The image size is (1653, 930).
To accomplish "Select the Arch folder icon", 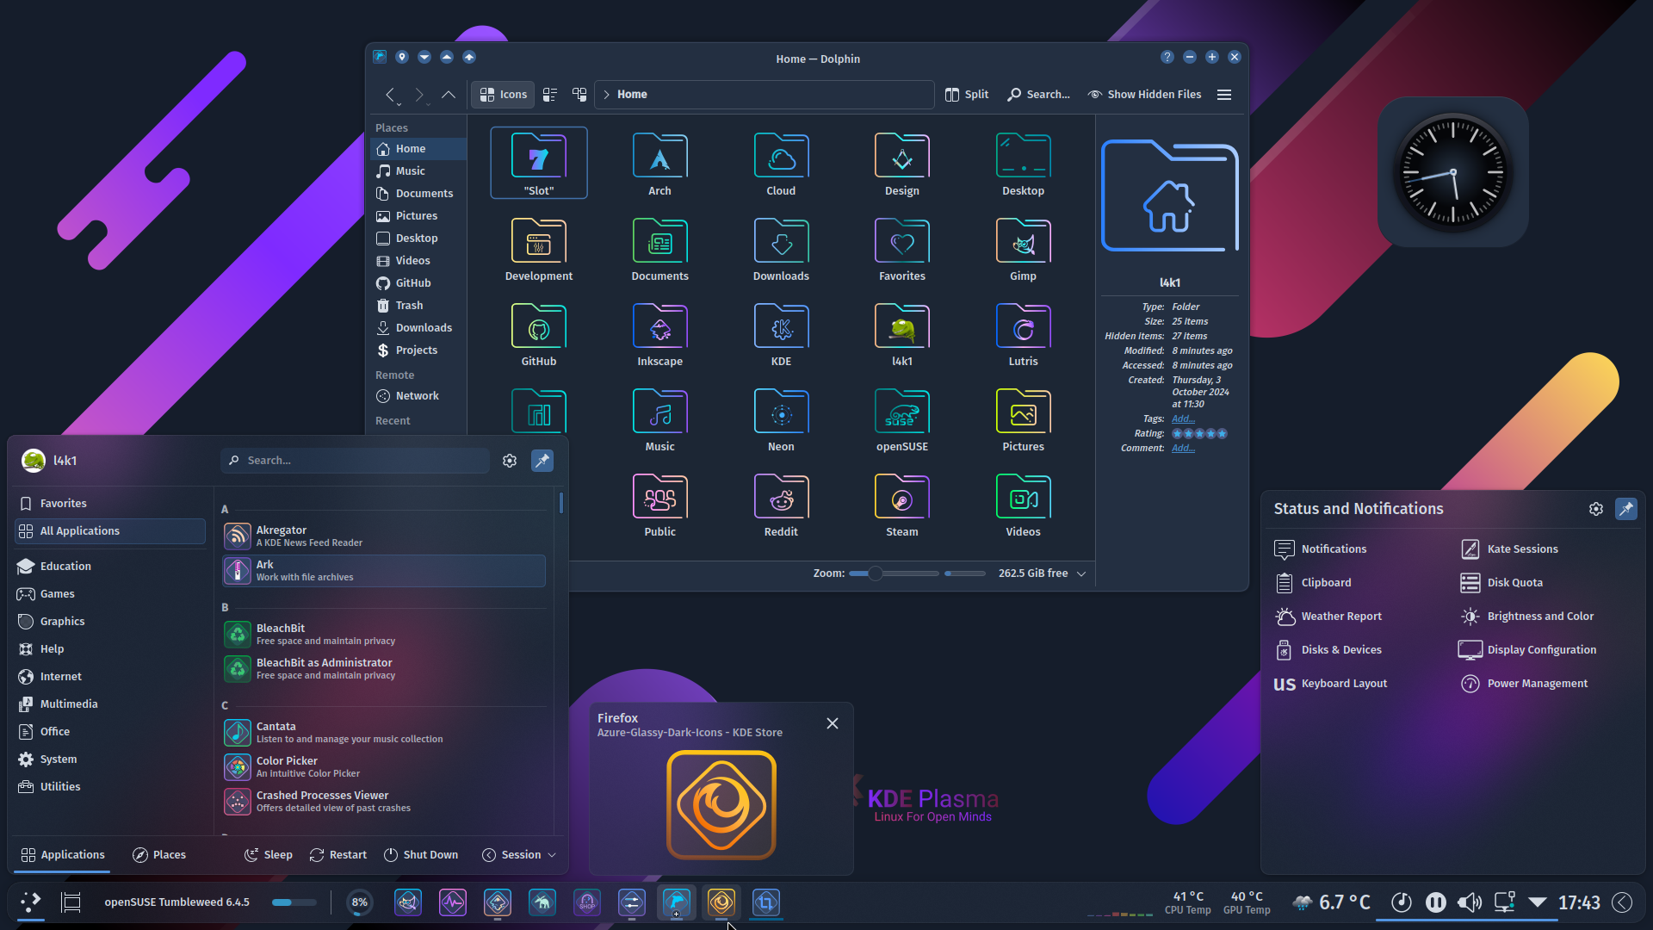I will pos(659,164).
